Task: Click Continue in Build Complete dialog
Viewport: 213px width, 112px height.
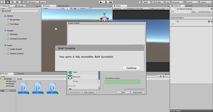Action: pyautogui.click(x=131, y=68)
